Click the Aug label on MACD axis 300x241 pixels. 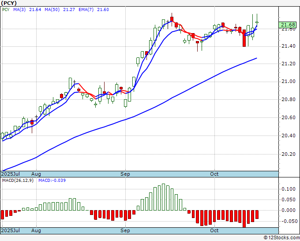[x=36, y=230]
